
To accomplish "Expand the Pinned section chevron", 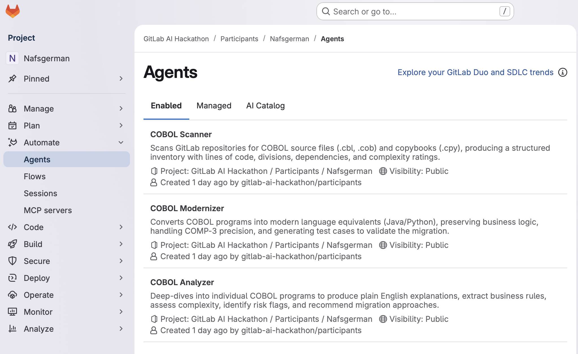I will [x=121, y=79].
